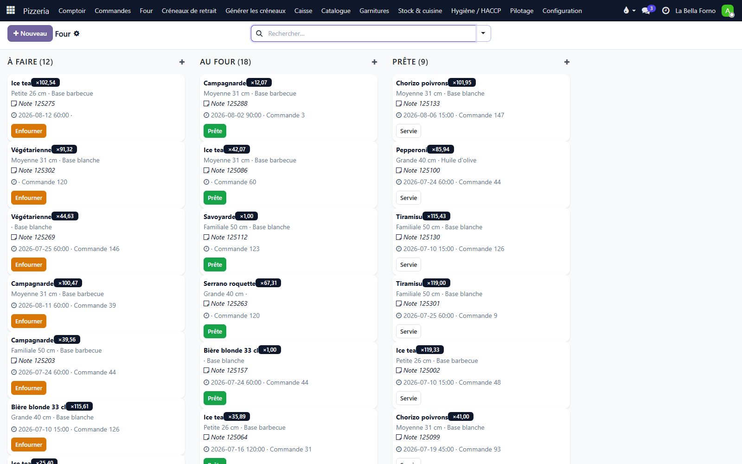742x464 pixels.
Task: Mark Campagnarde Commande 3 as Prête
Action: (215, 131)
